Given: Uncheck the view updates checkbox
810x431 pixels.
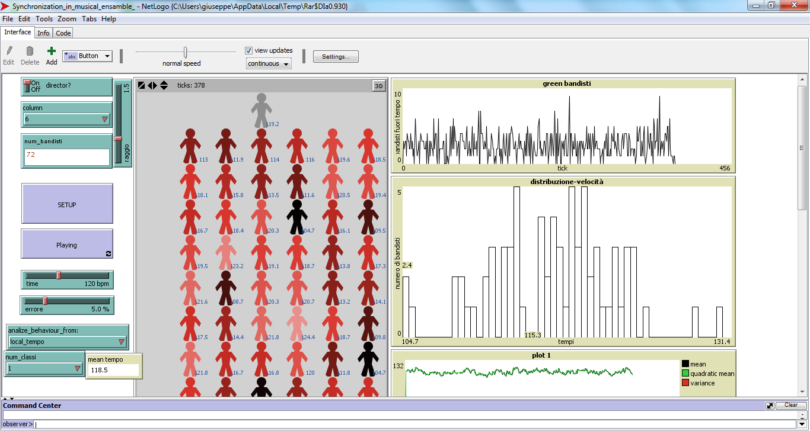Looking at the screenshot, I should coord(248,50).
